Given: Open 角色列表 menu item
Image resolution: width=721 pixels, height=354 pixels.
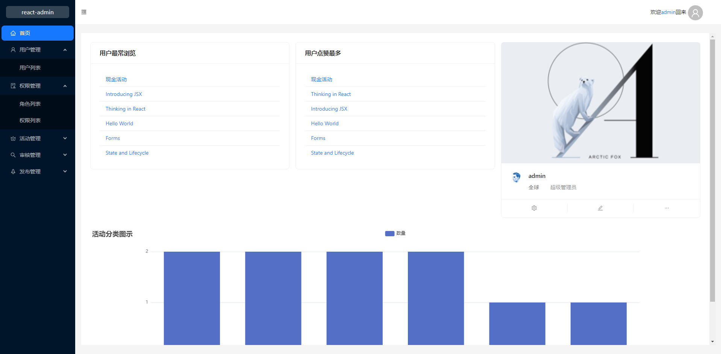Looking at the screenshot, I should (38, 104).
